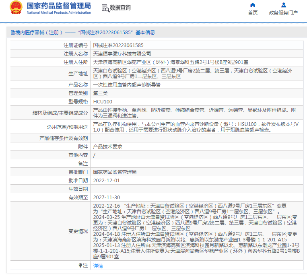Click the 国家药品监督管理局 header title
Screen dimensions: 307x278
[59, 6]
